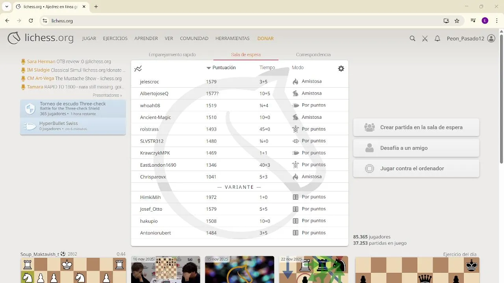Sort lobby by Tiempo column header
The height and width of the screenshot is (283, 504).
[x=267, y=68]
